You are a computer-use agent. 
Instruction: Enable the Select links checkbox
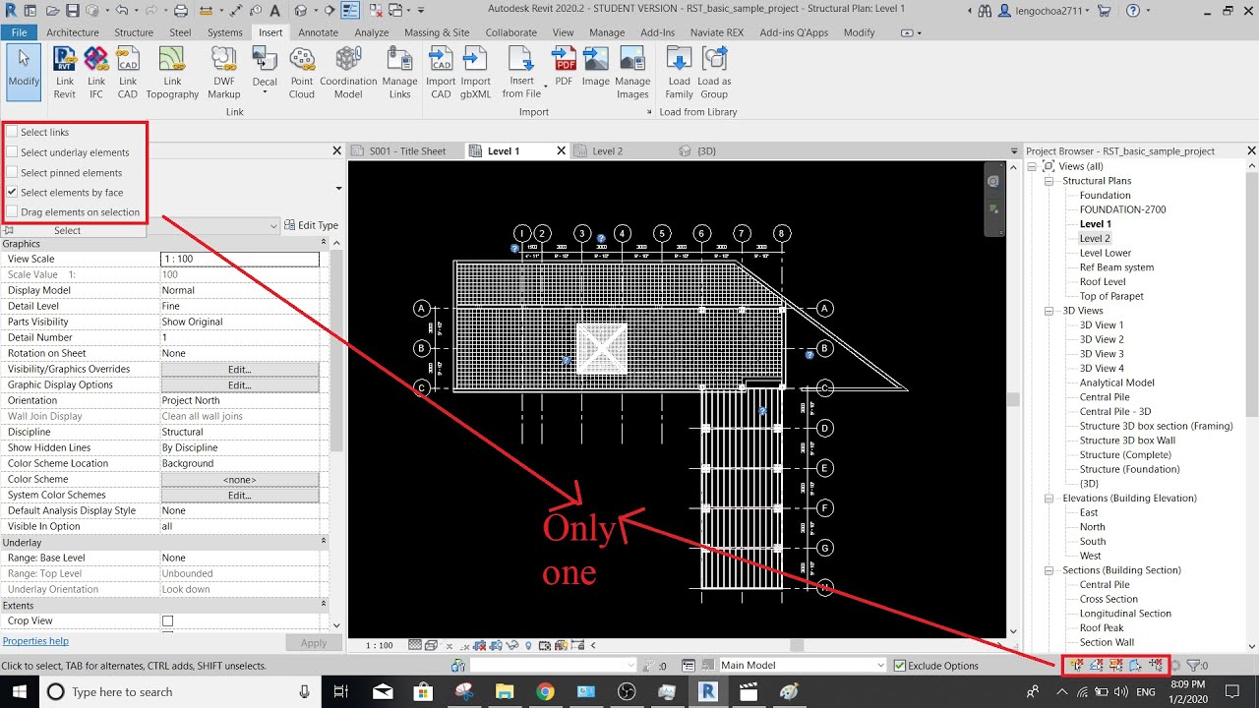pyautogui.click(x=13, y=132)
